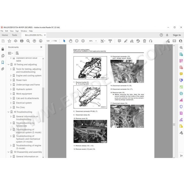Viewport: 184px width, 184px height.
Task: Close the Bookmarks panel
Action: 41,47
